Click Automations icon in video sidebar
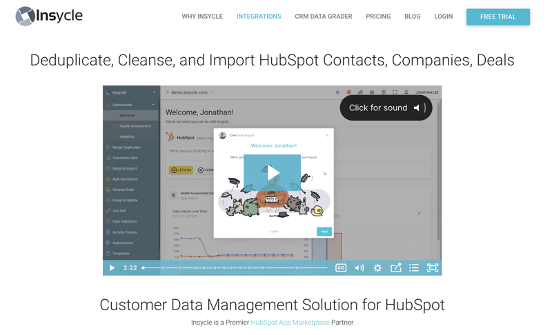The width and height of the screenshot is (552, 335). tap(108, 243)
